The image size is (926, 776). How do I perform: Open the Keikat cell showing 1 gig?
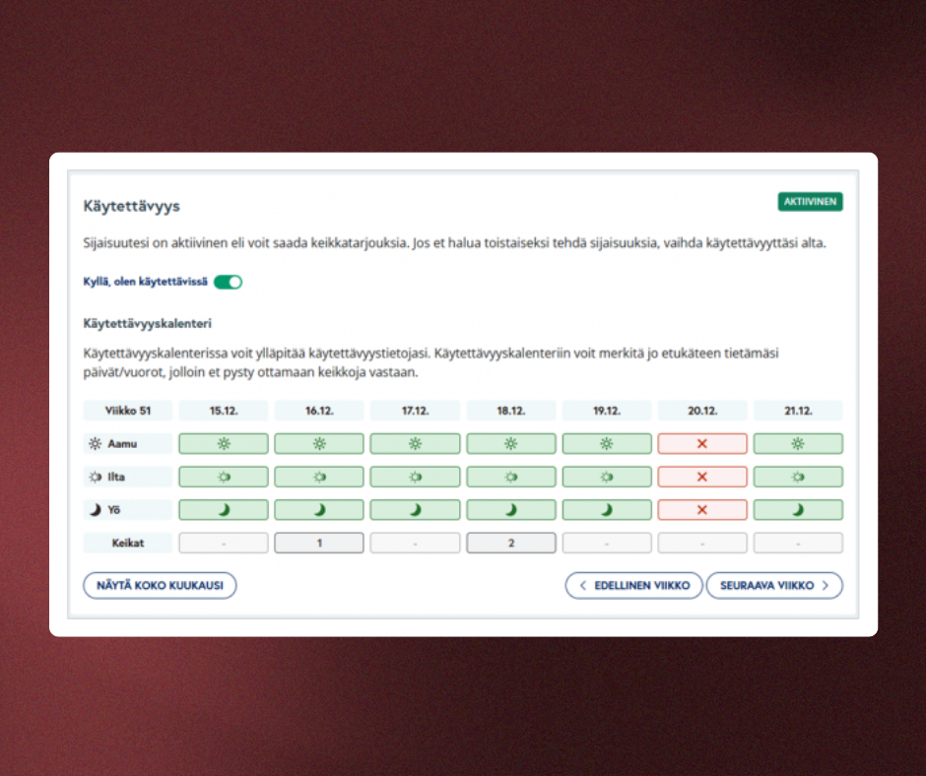click(319, 543)
